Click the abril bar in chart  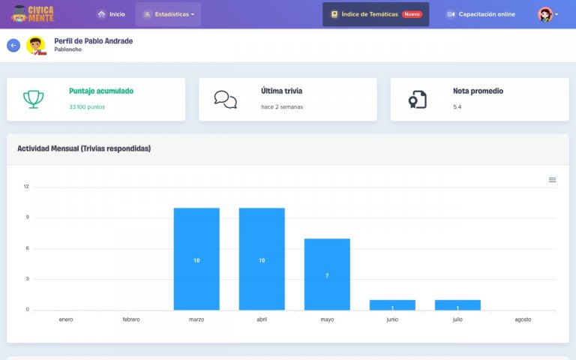point(262,259)
